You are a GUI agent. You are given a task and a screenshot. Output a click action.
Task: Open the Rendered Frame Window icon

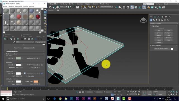[x=152, y=7]
